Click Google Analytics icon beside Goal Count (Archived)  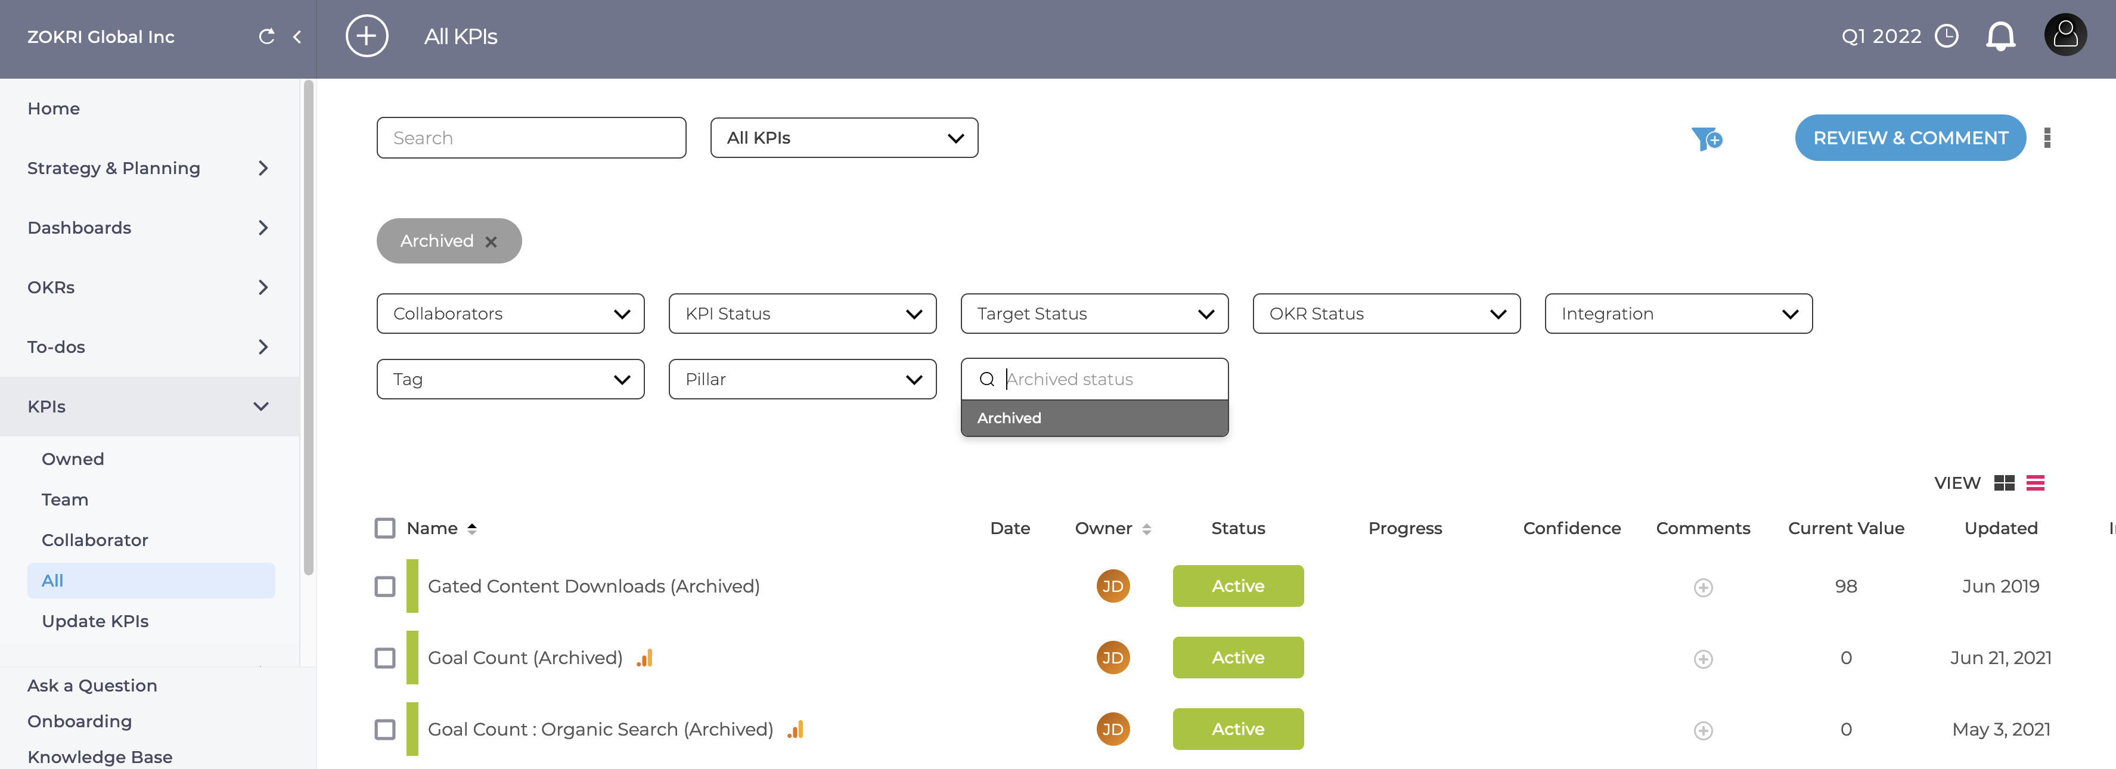[x=645, y=658]
